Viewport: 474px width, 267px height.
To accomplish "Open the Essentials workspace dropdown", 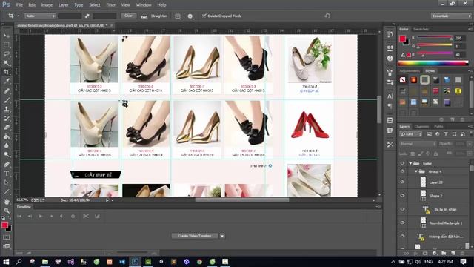I will coord(451,16).
